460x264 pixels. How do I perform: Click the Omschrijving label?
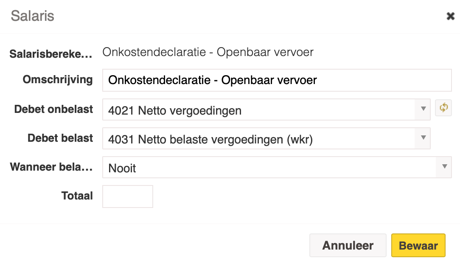[x=58, y=79]
